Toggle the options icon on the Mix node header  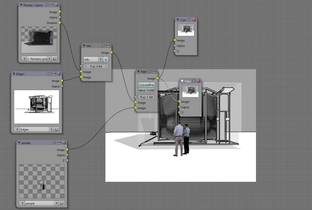point(108,46)
